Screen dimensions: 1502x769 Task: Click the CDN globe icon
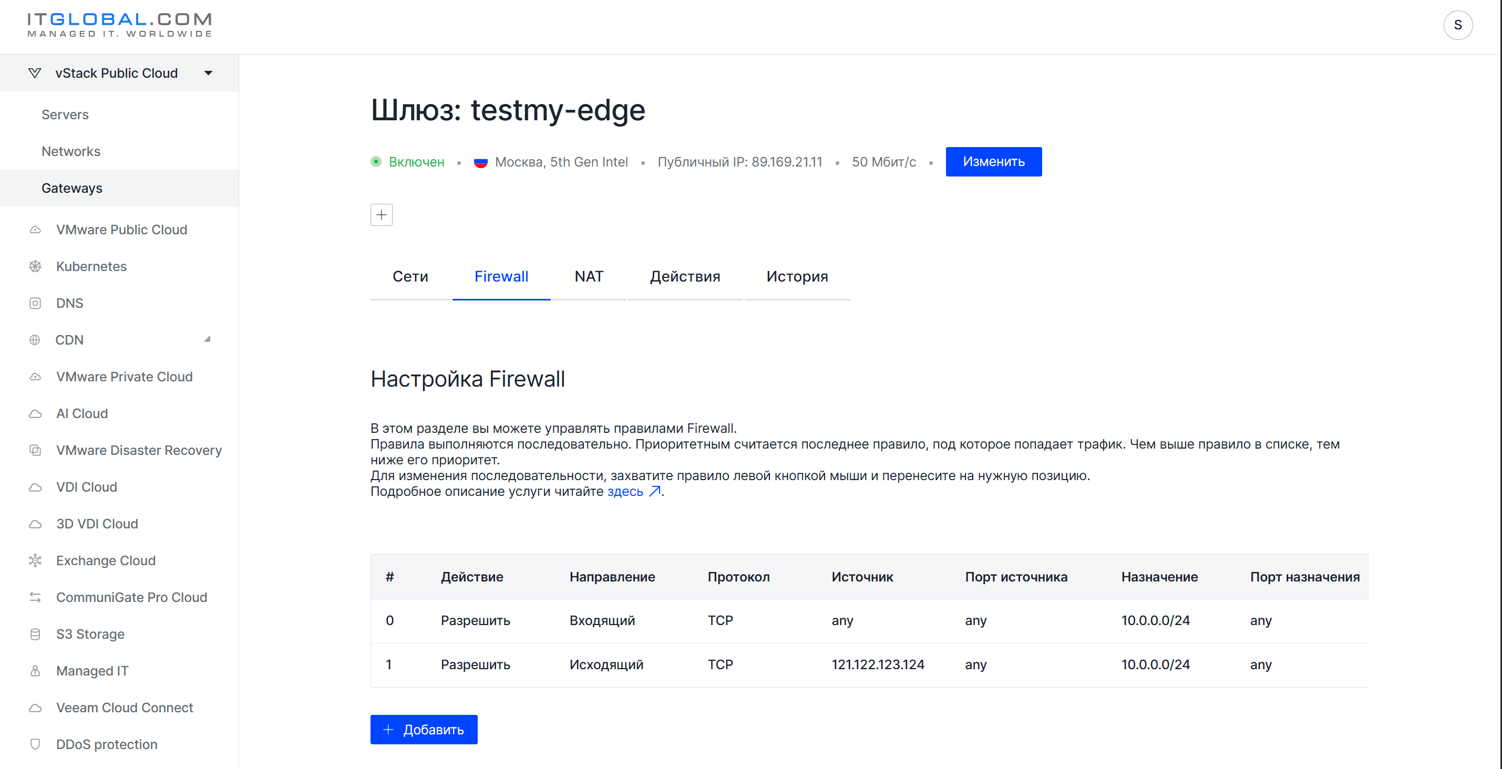[35, 340]
